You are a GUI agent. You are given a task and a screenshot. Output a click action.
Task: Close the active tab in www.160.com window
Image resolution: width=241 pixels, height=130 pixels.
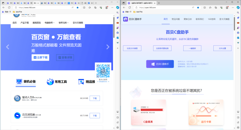click(38, 3)
